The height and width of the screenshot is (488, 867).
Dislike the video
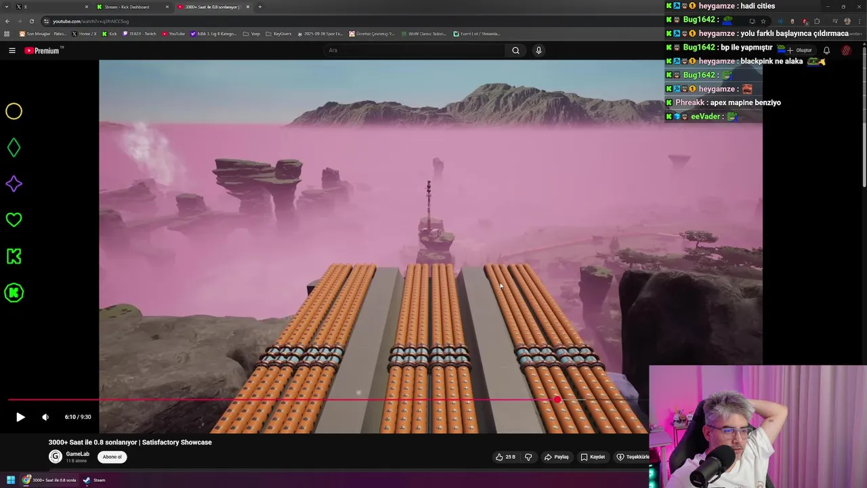(528, 457)
